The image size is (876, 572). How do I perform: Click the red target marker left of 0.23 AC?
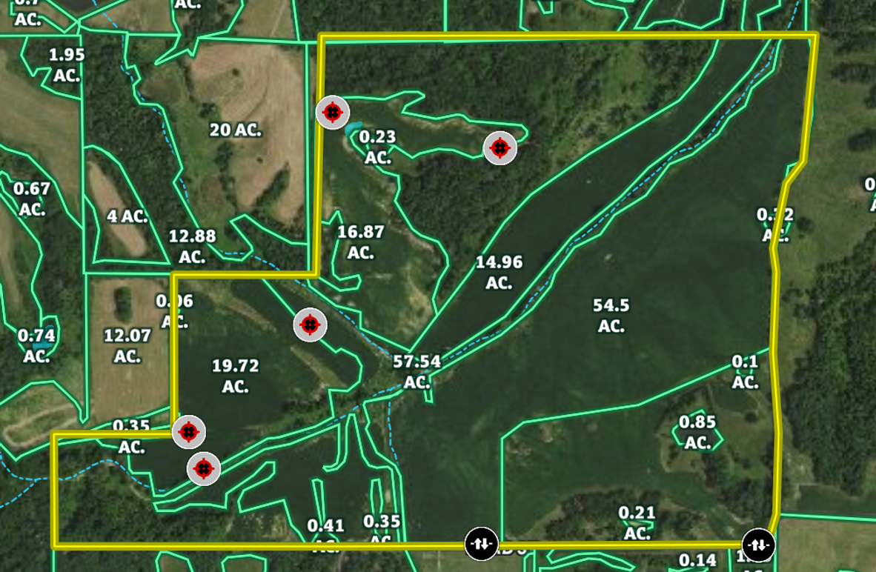[x=333, y=113]
